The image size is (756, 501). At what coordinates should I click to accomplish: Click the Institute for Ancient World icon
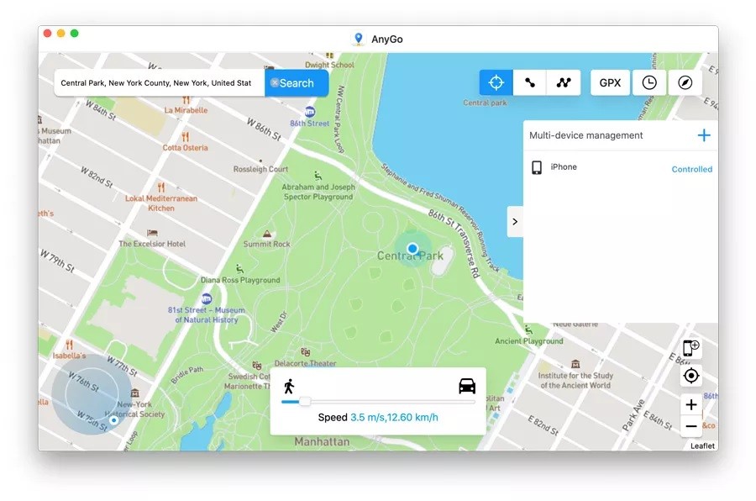pyautogui.click(x=575, y=363)
